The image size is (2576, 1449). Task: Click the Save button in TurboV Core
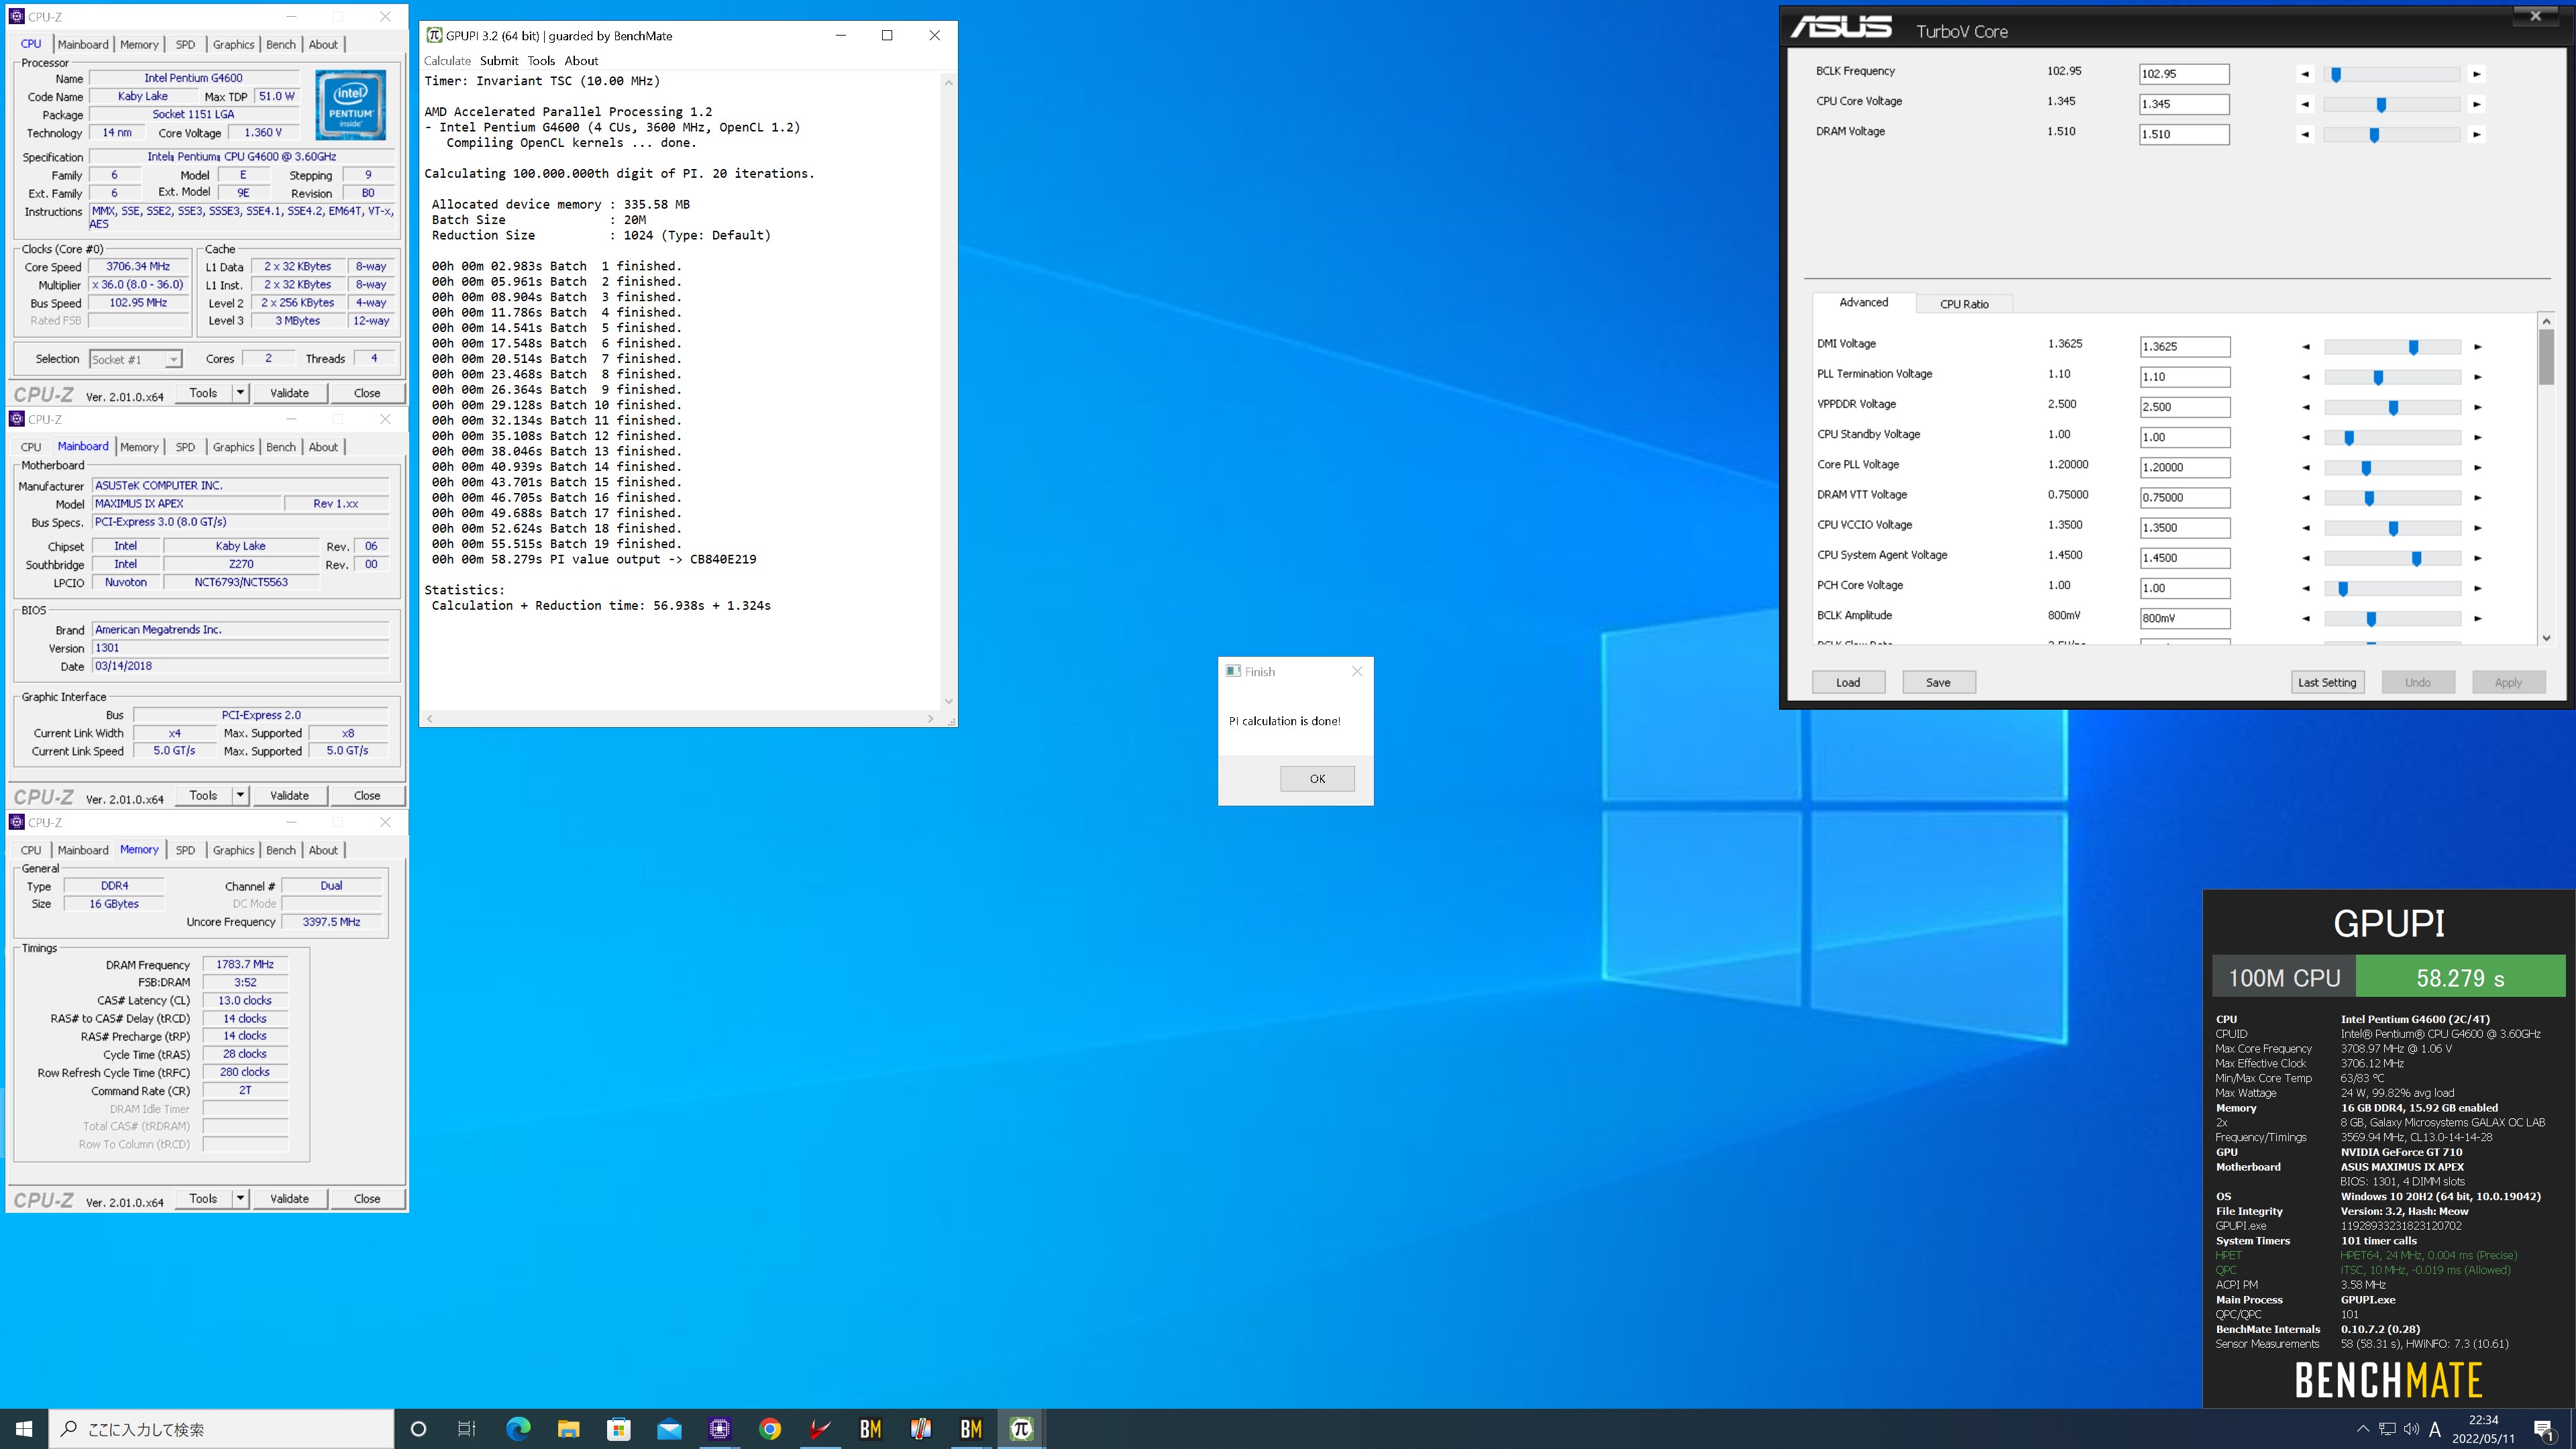coord(1938,683)
